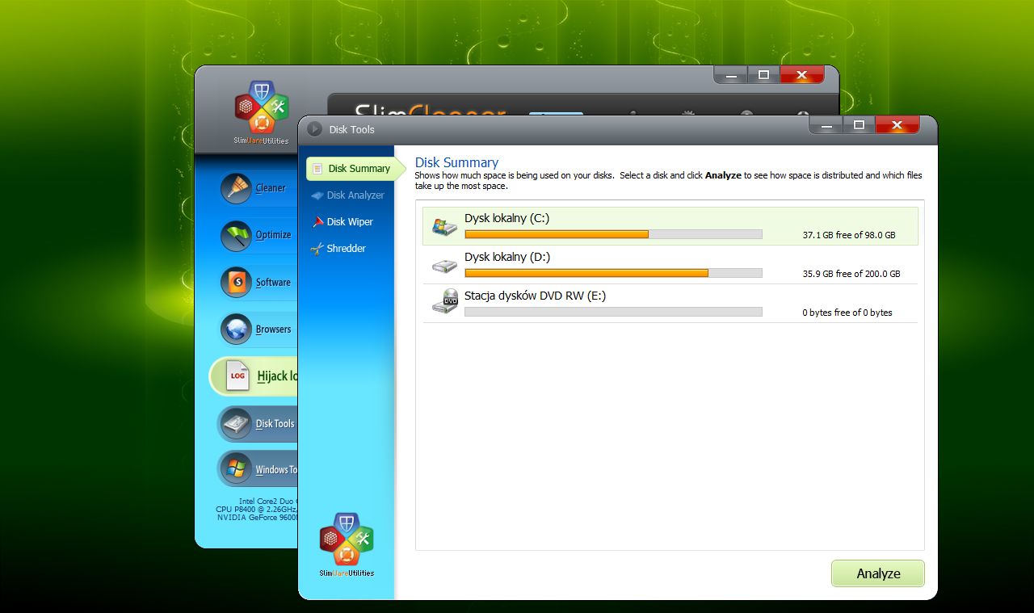
Task: Open the Disk Wiper tab
Action: pyautogui.click(x=343, y=222)
